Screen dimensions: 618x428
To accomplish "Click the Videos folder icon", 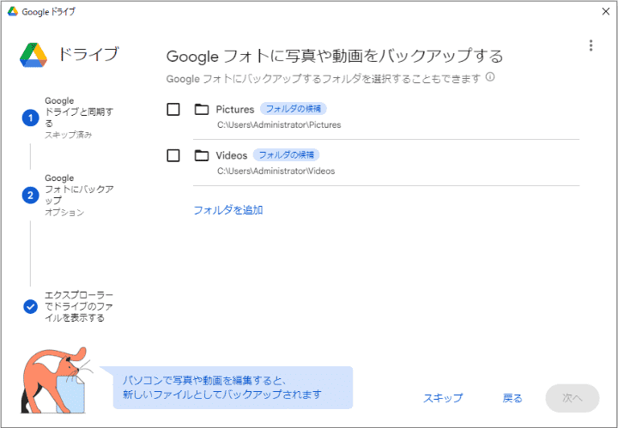I will [x=202, y=155].
